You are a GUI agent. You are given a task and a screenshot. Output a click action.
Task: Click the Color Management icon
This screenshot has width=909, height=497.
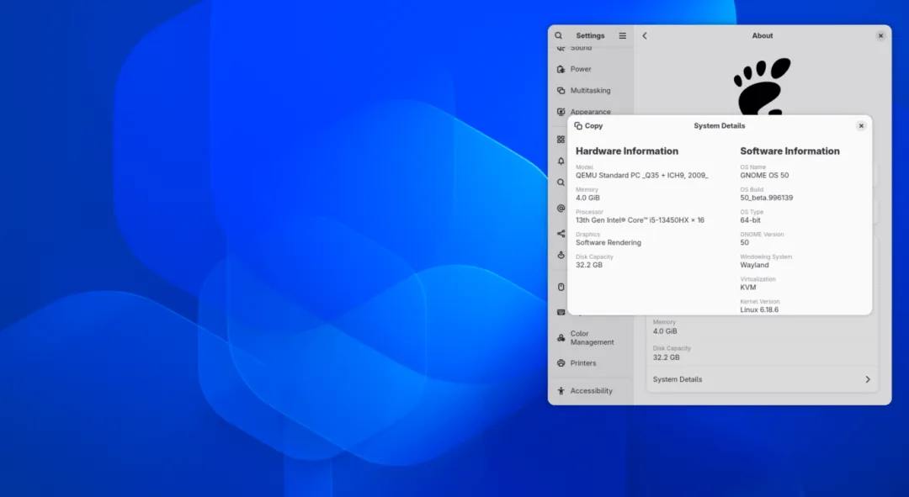coord(561,338)
